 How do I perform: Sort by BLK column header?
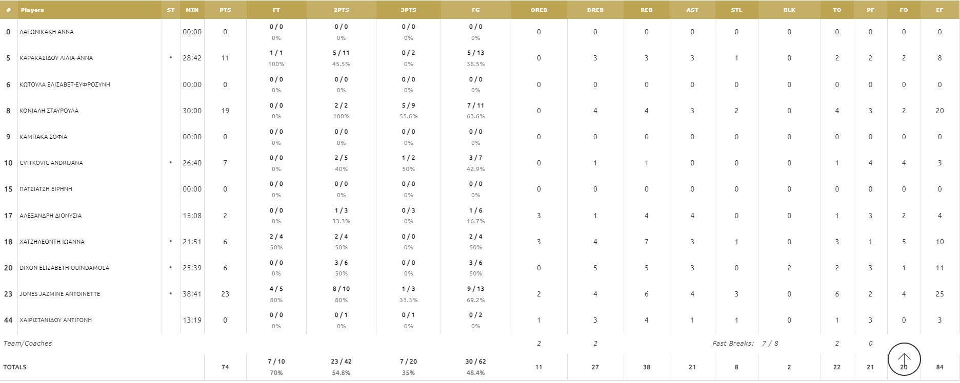coord(789,10)
